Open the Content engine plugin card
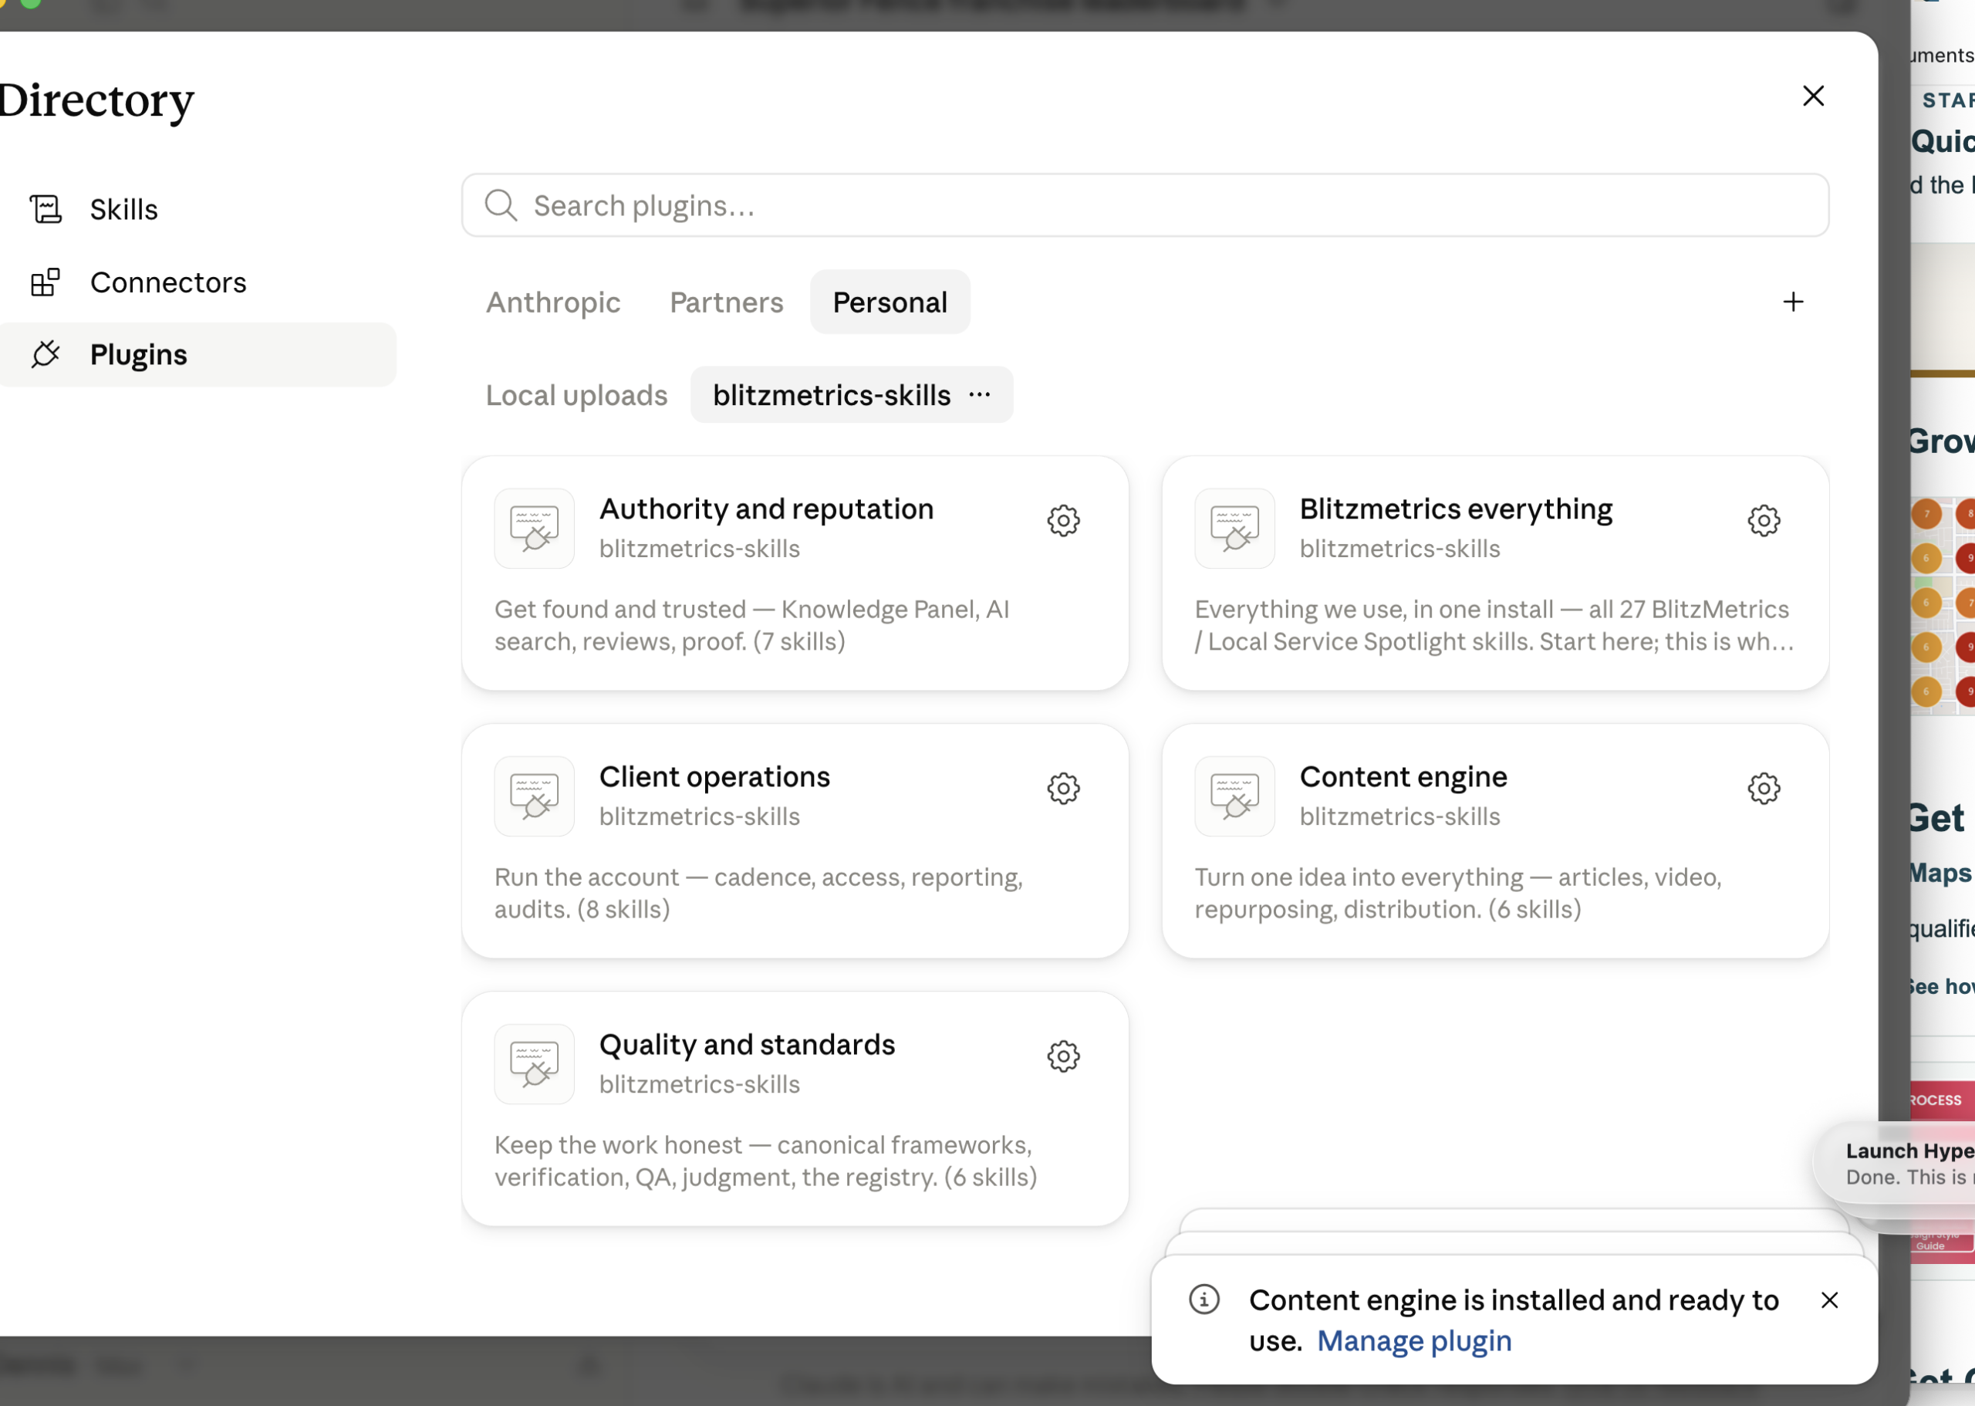The height and width of the screenshot is (1406, 1975). coord(1494,840)
